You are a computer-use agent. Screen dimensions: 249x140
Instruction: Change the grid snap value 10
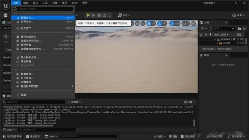click(153, 24)
